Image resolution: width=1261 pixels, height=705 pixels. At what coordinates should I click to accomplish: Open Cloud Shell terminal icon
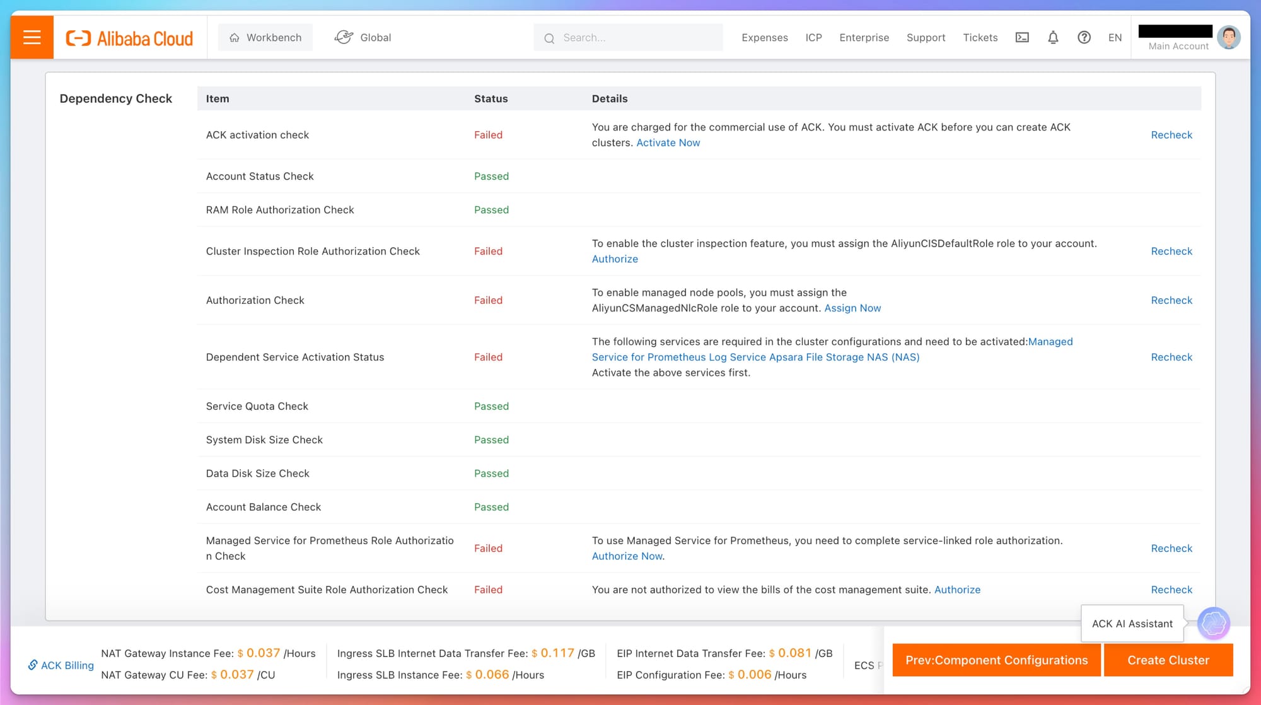[x=1022, y=38]
